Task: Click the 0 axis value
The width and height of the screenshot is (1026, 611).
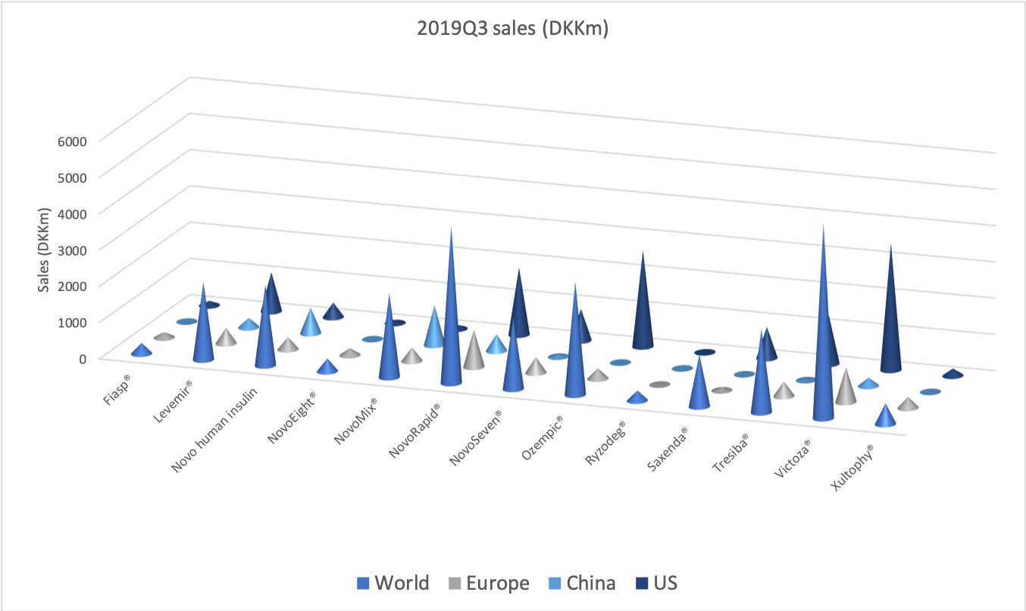Action: (x=83, y=357)
